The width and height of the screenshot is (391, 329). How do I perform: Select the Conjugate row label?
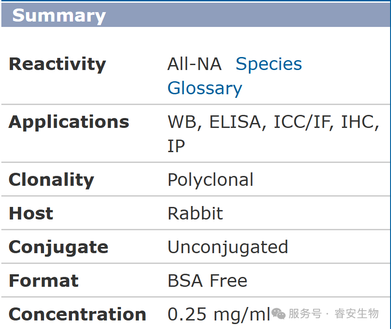coord(58,247)
